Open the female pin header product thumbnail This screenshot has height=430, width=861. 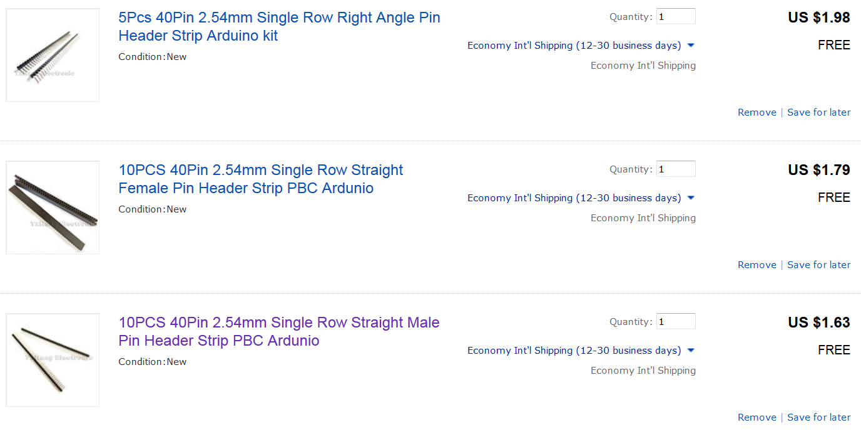click(x=53, y=207)
